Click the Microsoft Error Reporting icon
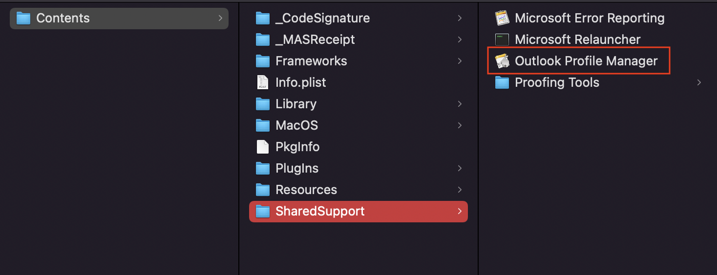 (502, 18)
